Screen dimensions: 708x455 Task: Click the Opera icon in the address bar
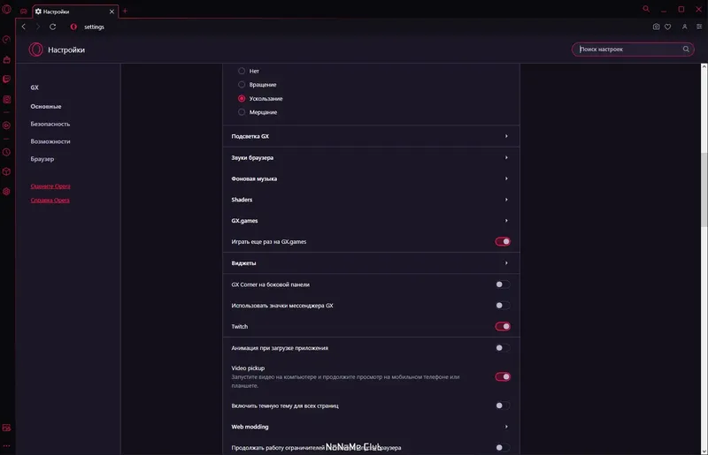coord(73,27)
